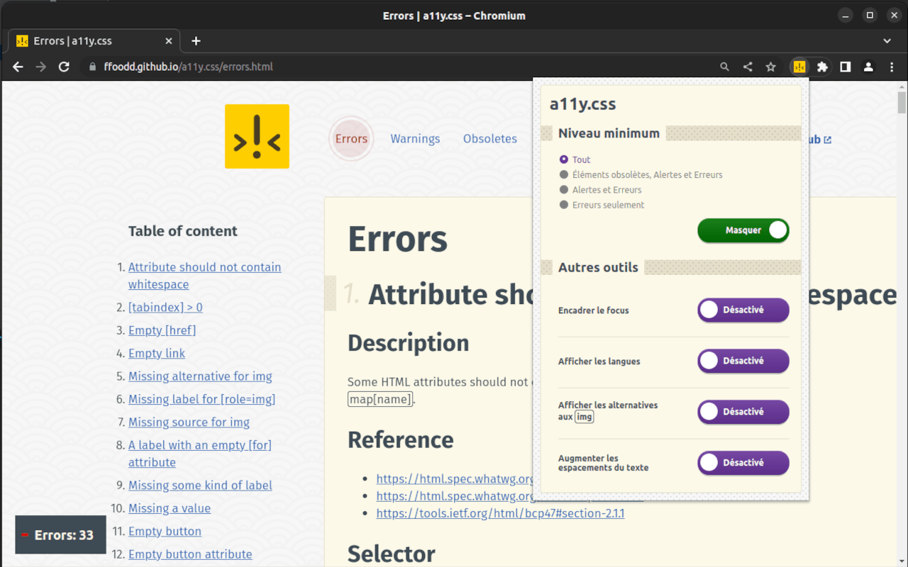
Task: Open the Chromium extensions puzzle icon
Action: [821, 67]
